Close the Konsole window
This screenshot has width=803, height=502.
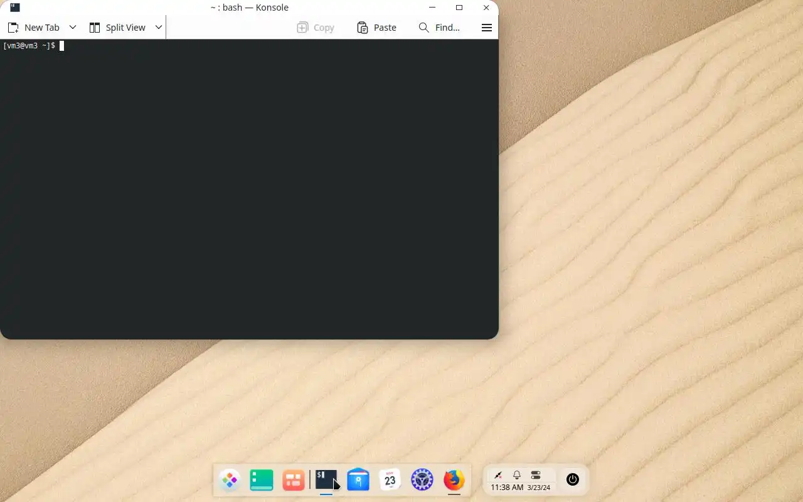click(486, 8)
